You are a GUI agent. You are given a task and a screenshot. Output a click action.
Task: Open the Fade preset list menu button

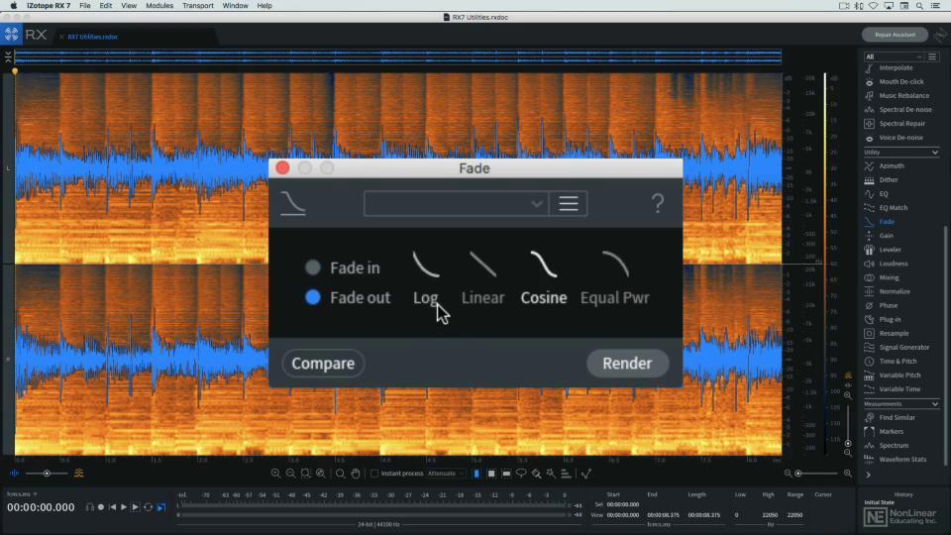[569, 204]
